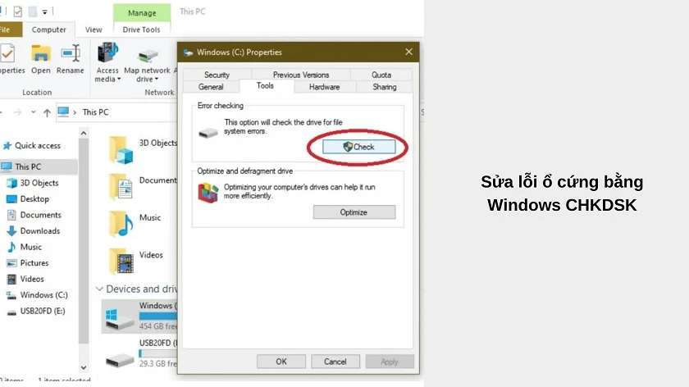Click the Videos folder icon in file list
Image resolution: width=689 pixels, height=387 pixels.
(121, 261)
